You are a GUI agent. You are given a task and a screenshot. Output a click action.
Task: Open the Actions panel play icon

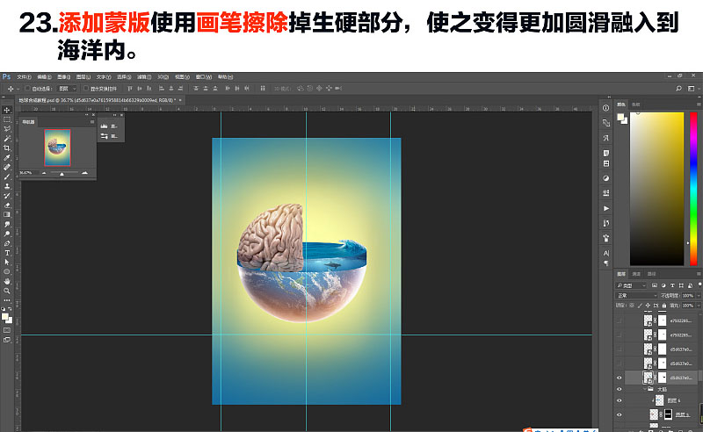[x=606, y=208]
